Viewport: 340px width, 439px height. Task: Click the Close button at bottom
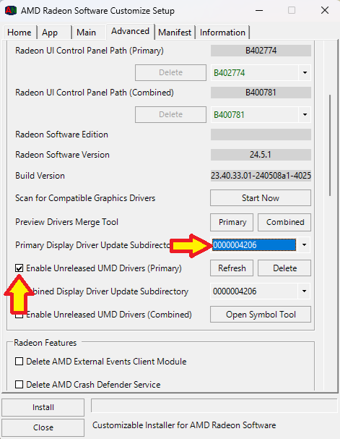pos(43,427)
